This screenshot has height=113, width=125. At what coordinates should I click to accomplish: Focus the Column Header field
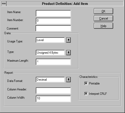(x=53, y=91)
